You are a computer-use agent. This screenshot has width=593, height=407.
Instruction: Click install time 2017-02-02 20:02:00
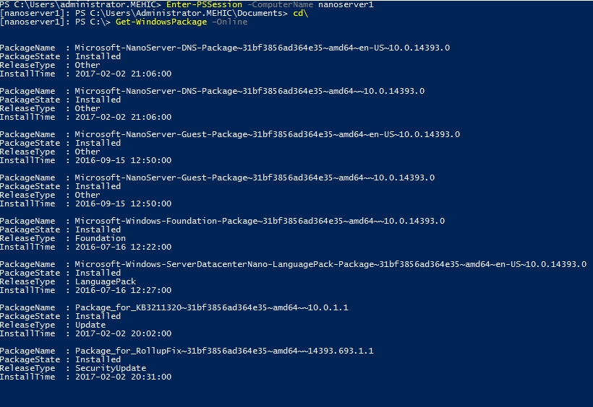[x=123, y=334]
